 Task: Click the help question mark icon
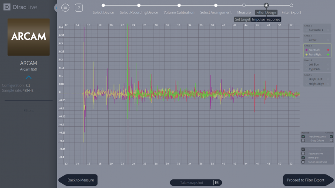click(78, 7)
